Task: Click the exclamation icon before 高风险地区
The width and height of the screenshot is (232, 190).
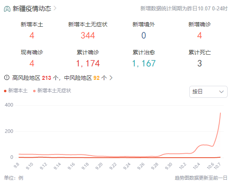Action: (7, 77)
